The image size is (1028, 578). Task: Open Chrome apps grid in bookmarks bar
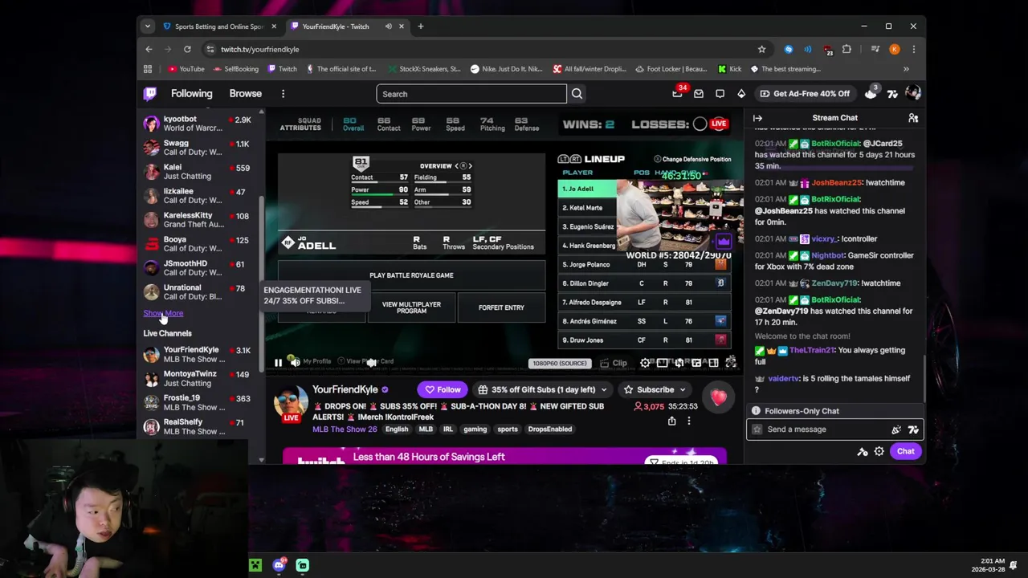click(x=148, y=69)
